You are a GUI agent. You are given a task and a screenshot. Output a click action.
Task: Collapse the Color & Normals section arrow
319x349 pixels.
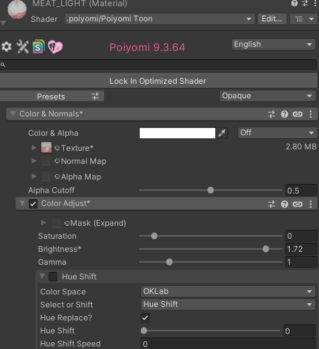coord(13,114)
